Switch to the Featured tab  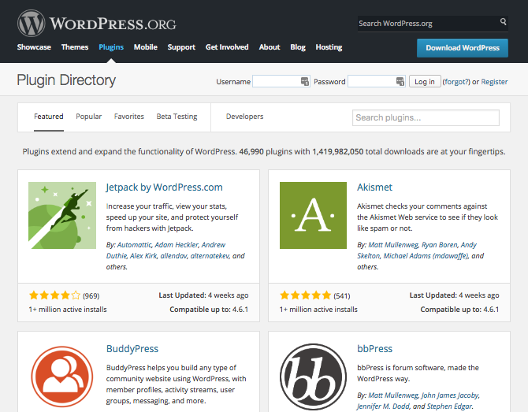coord(49,117)
